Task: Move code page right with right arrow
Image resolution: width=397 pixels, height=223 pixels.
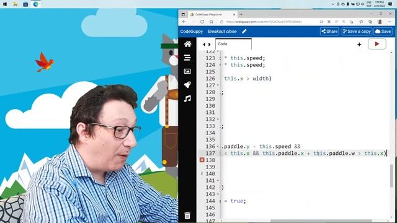Action: (x=210, y=44)
